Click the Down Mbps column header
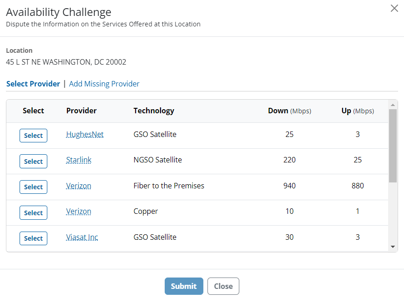Image resolution: width=404 pixels, height=298 pixels. click(289, 111)
